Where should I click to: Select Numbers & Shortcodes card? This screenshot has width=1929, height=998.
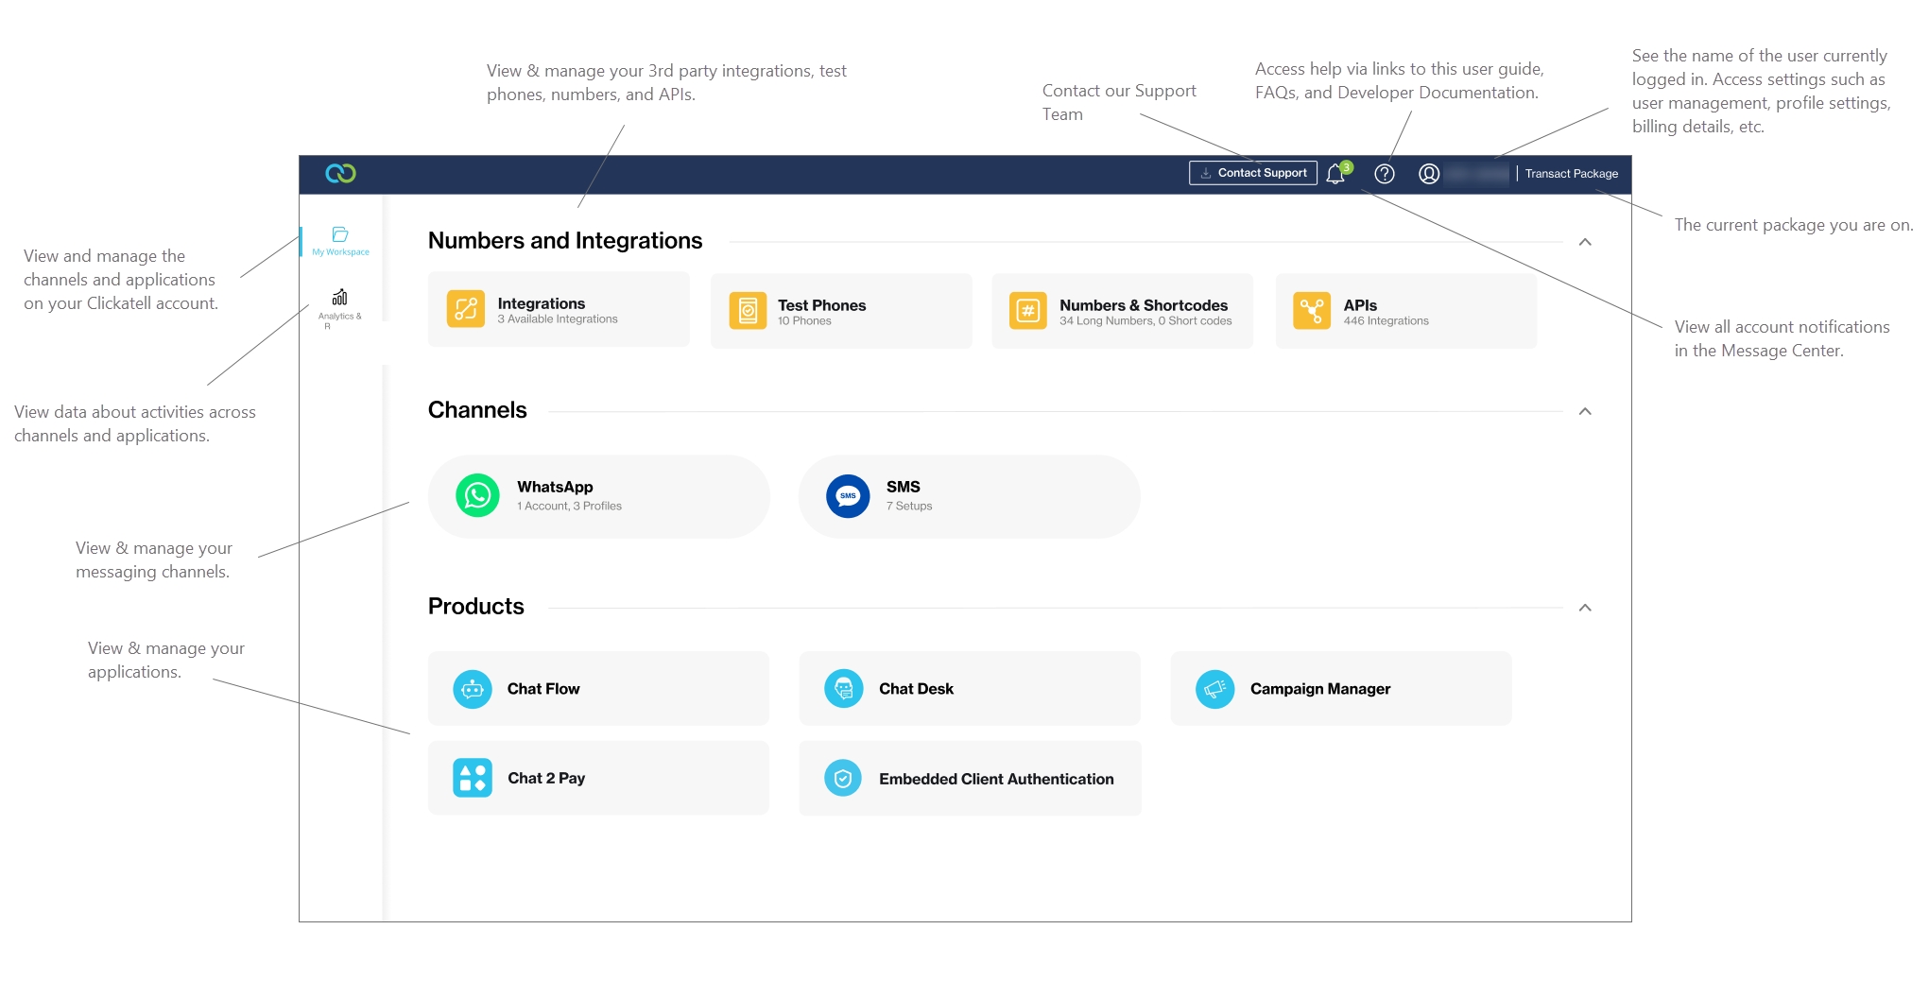click(x=1122, y=311)
